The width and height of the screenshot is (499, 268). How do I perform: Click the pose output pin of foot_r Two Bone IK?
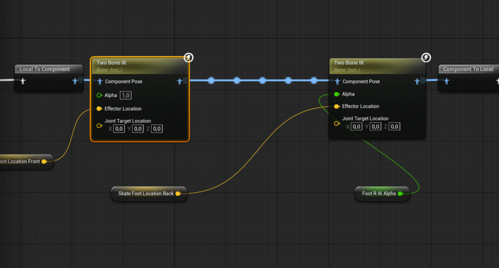417,81
